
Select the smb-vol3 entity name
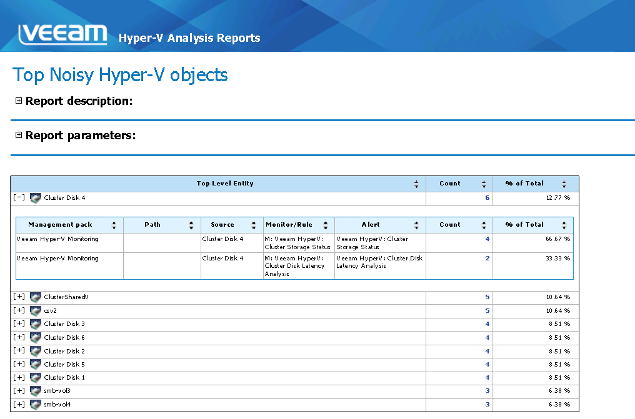(x=57, y=391)
